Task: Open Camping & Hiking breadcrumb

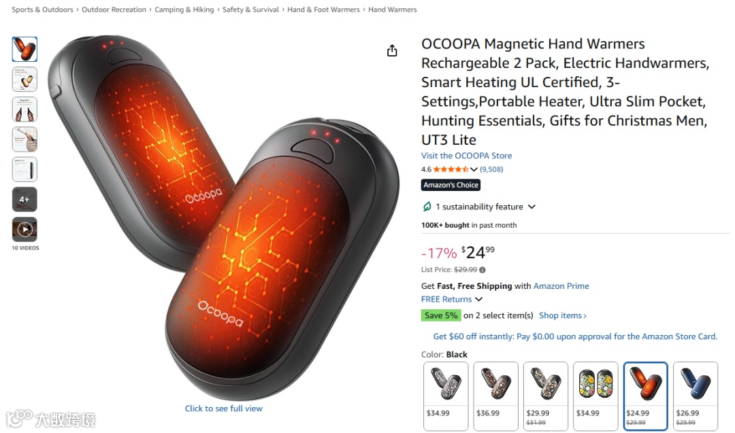Action: pos(184,10)
